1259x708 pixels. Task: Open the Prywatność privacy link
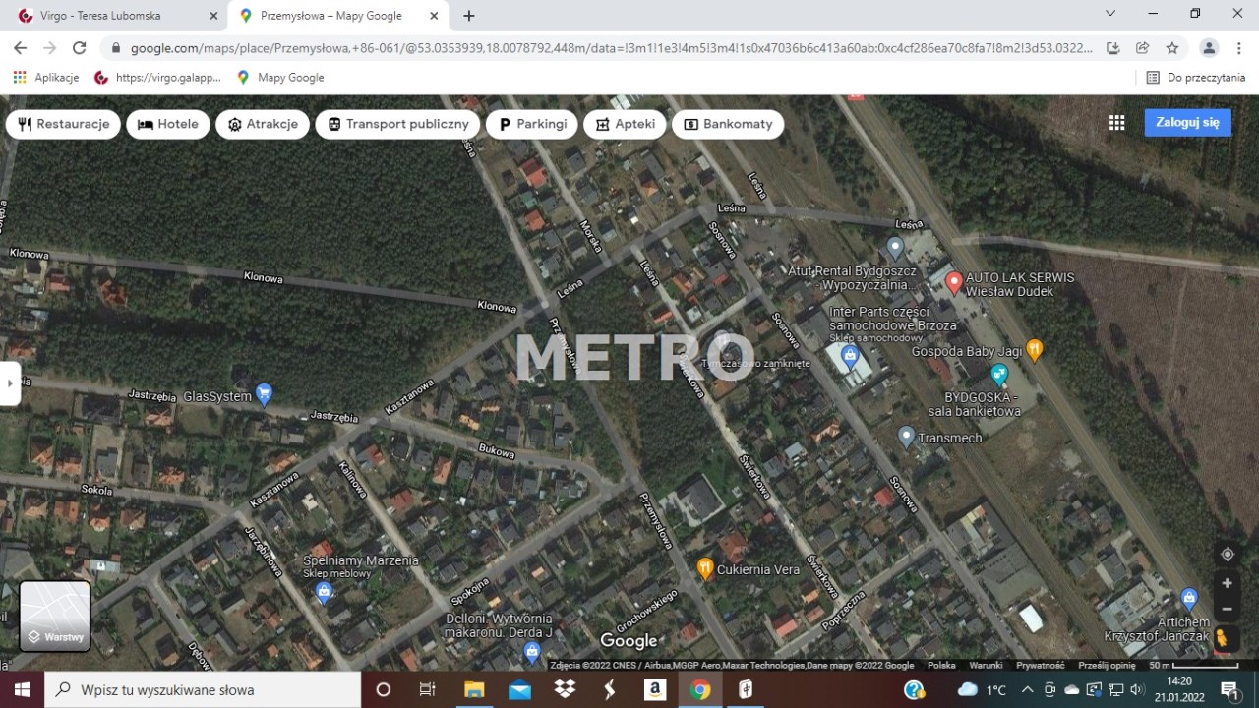click(1040, 666)
